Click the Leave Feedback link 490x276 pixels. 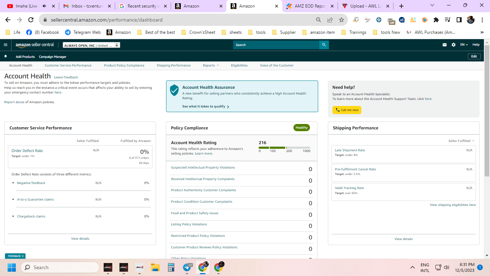coord(66,77)
